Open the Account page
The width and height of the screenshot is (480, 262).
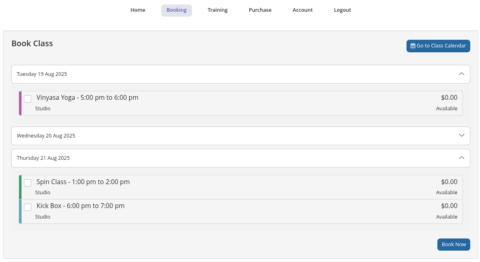click(303, 10)
